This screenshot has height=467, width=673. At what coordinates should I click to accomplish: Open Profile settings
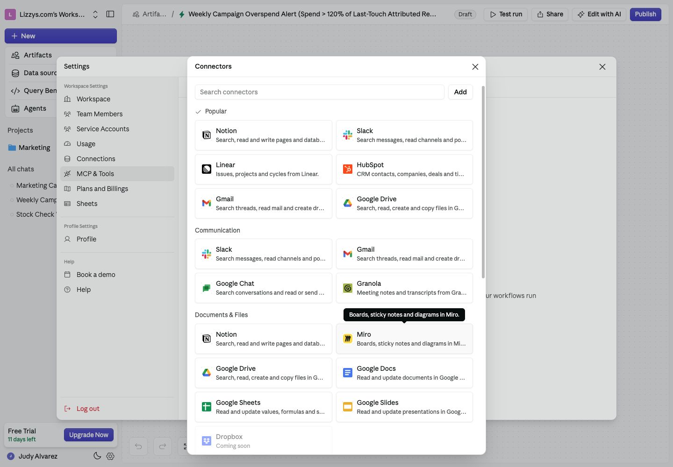pos(117,239)
